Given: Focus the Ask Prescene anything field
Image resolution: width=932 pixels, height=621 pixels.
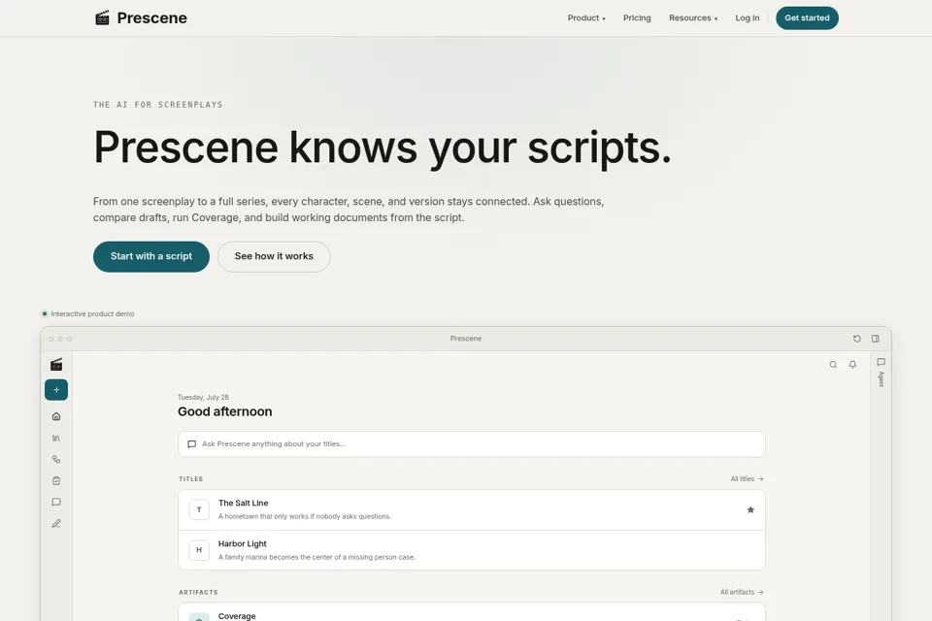Looking at the screenshot, I should 472,444.
